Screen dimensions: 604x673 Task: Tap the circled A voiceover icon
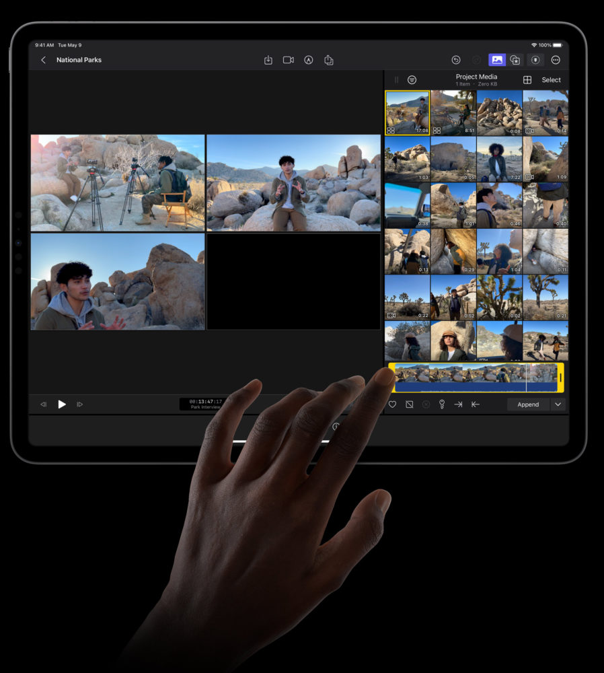pyautogui.click(x=309, y=60)
